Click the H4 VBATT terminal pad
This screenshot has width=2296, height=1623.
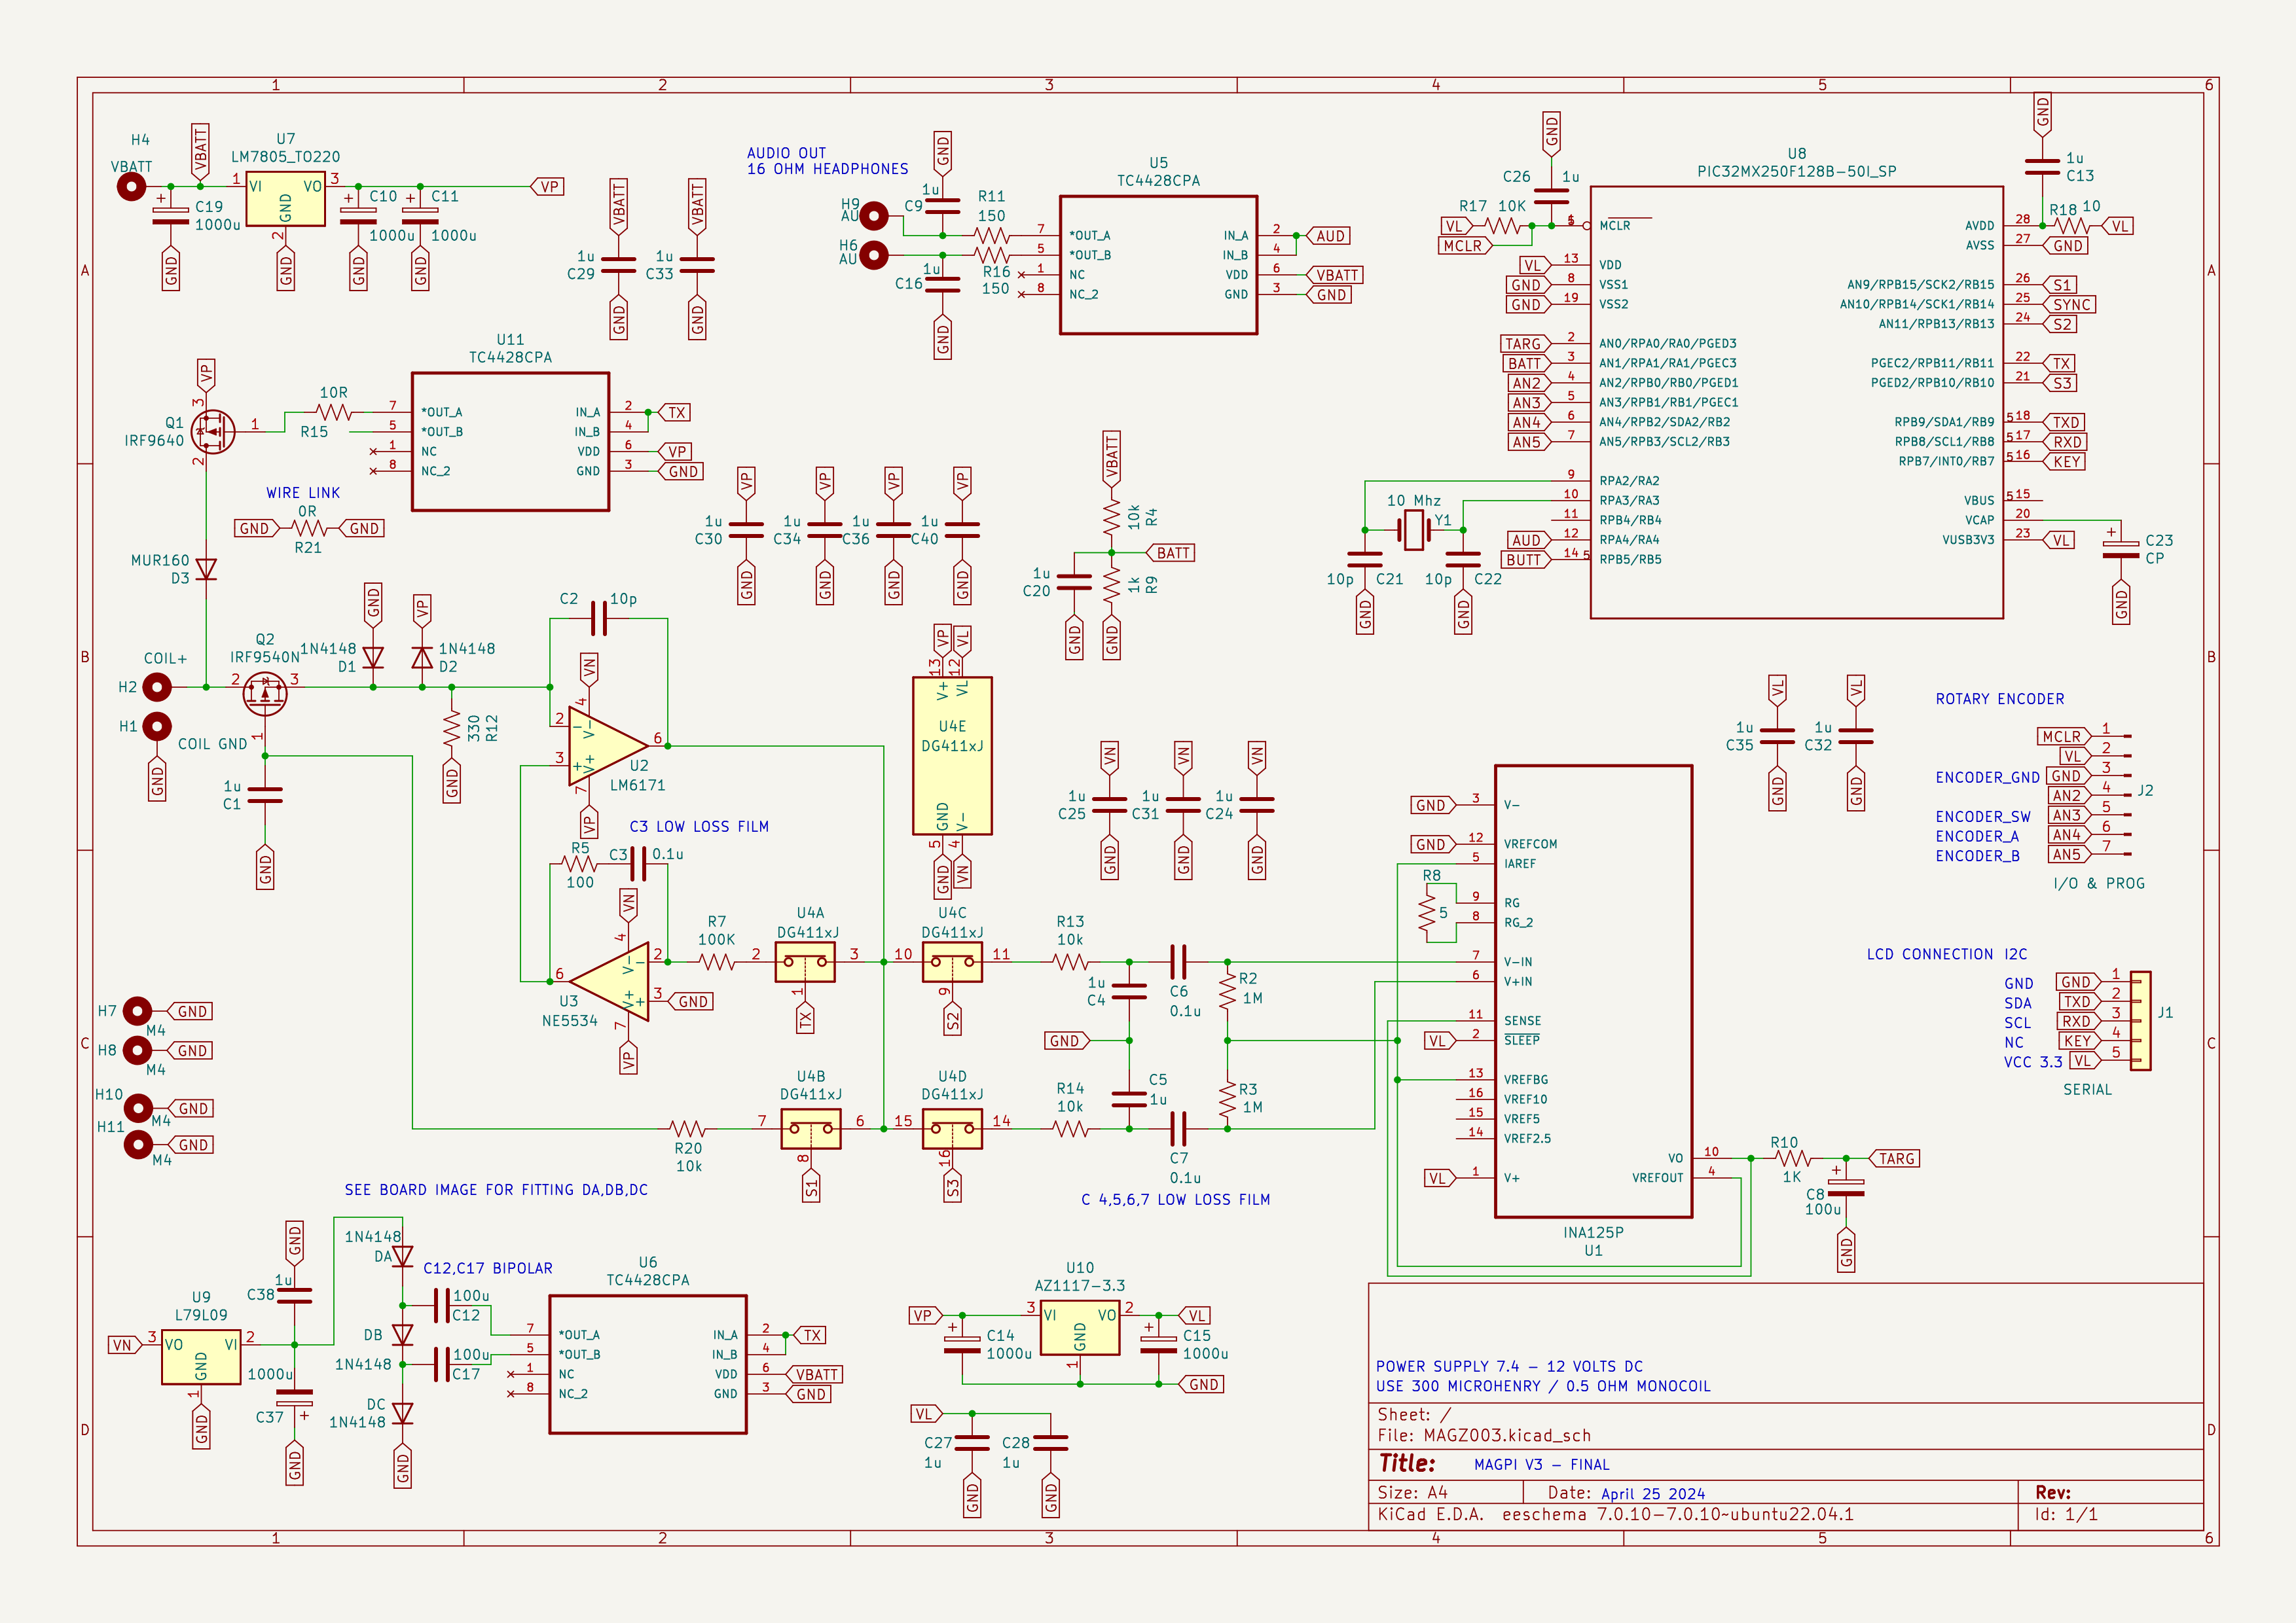[131, 186]
